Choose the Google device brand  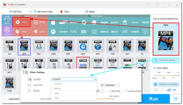[84, 22]
